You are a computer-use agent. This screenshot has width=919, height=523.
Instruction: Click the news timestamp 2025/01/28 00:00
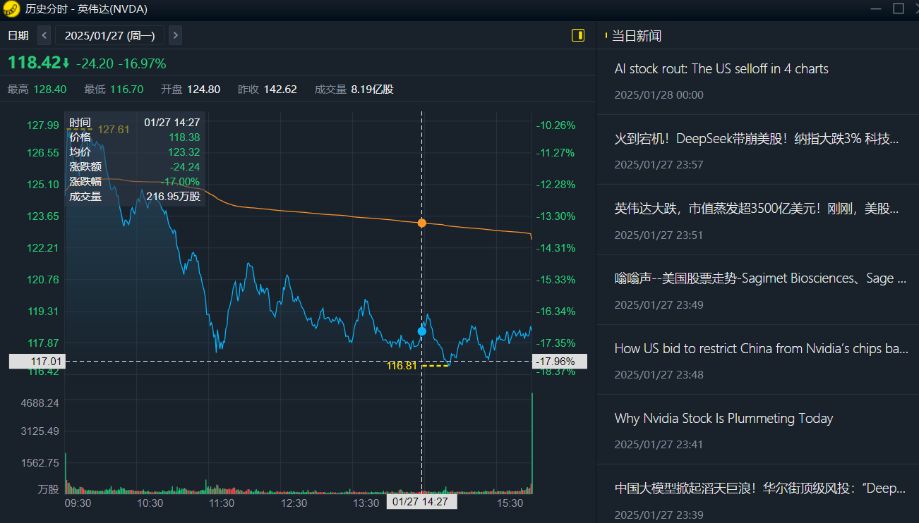click(x=659, y=95)
